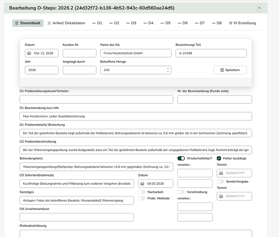Open the D8 tab
The width and height of the screenshot is (279, 237).
(217, 23)
